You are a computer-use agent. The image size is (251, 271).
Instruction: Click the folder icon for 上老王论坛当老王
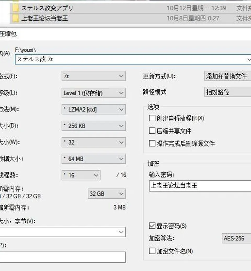[x=16, y=18]
